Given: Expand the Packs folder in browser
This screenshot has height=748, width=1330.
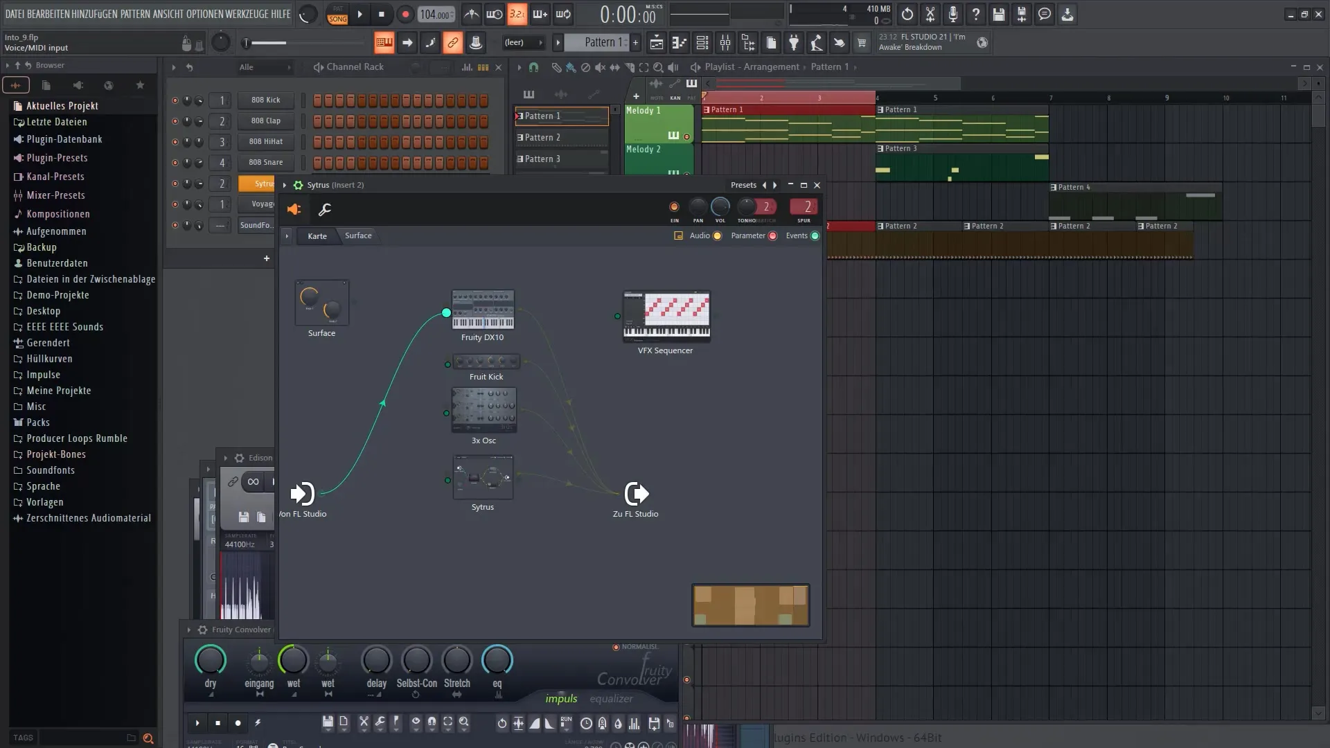Looking at the screenshot, I should pyautogui.click(x=38, y=422).
